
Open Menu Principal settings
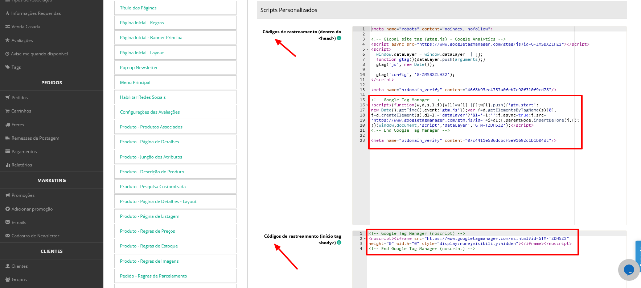[x=175, y=82]
